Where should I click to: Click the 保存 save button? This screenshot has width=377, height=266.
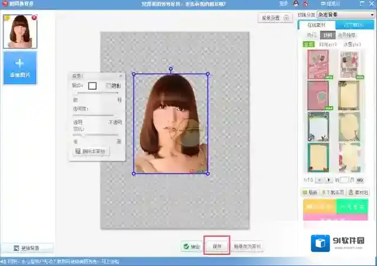216,246
